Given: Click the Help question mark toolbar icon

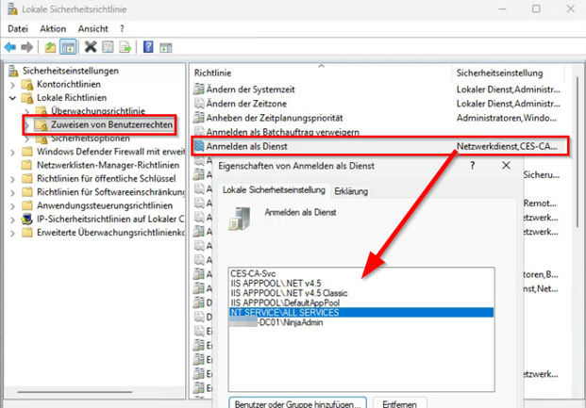Looking at the screenshot, I should (x=148, y=47).
